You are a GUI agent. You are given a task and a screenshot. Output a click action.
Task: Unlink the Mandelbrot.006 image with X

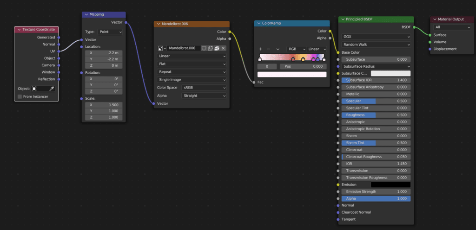[223, 48]
